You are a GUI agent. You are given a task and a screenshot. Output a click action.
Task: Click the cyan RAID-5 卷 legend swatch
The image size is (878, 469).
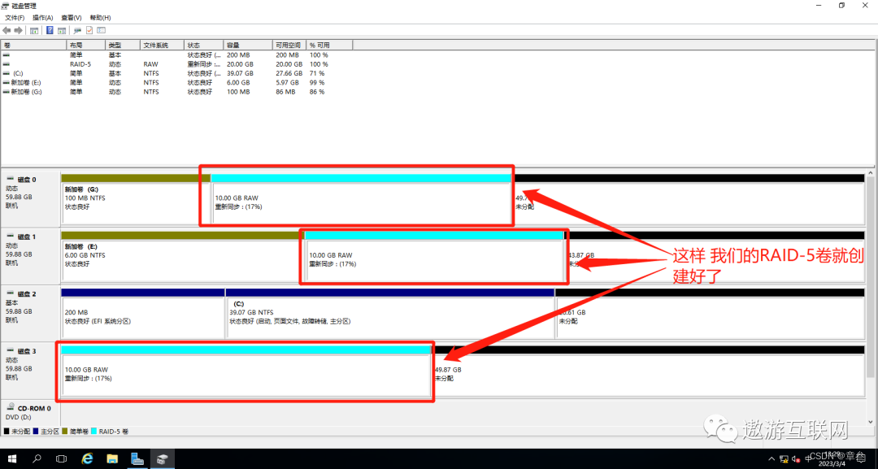click(94, 432)
